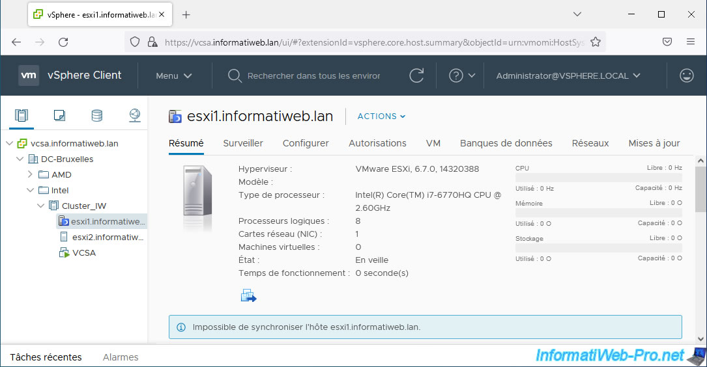Close the vSphere browser tab
707x367 pixels.
(x=162, y=14)
